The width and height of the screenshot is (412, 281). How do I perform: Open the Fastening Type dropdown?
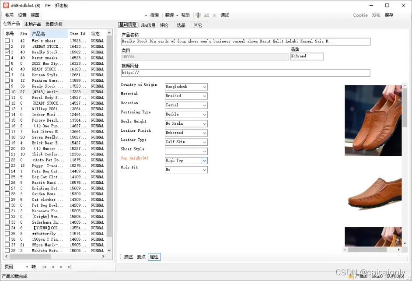tap(186, 114)
